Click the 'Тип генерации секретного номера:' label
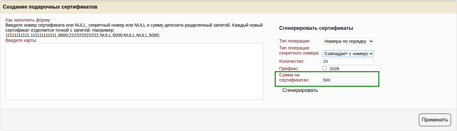The image size is (457, 131). click(299, 50)
